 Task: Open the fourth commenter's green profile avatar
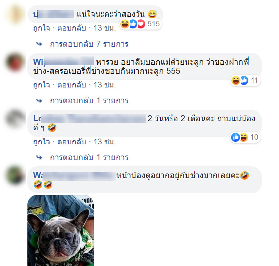tap(15, 175)
